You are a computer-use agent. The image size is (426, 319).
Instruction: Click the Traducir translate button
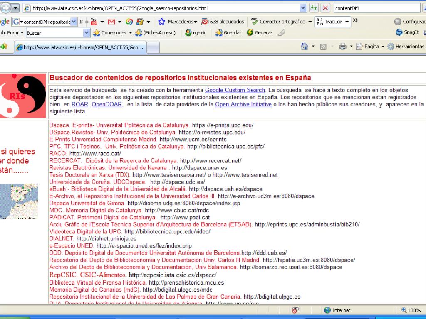329,22
